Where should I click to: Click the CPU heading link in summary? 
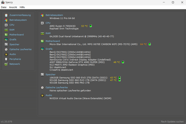[48, 23]
